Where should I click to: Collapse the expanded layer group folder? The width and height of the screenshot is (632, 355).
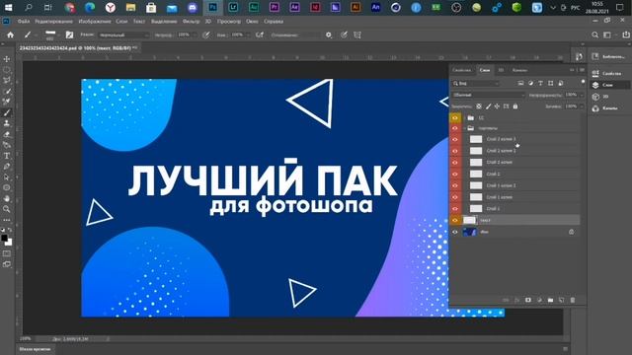[x=465, y=128]
